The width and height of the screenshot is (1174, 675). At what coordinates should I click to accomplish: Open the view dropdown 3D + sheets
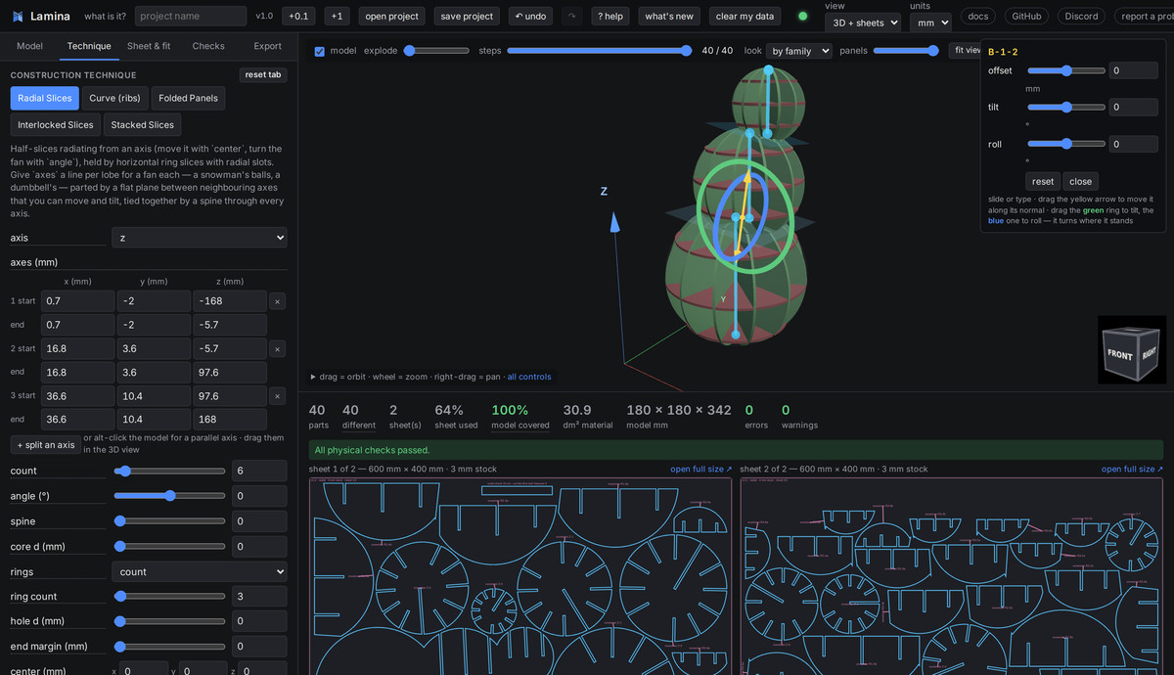(x=863, y=22)
